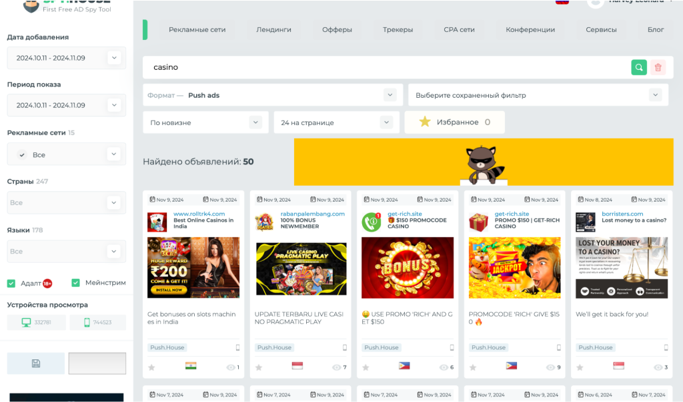Click the mobile device icon on the borristers.com card
683x402 pixels.
[x=666, y=347]
